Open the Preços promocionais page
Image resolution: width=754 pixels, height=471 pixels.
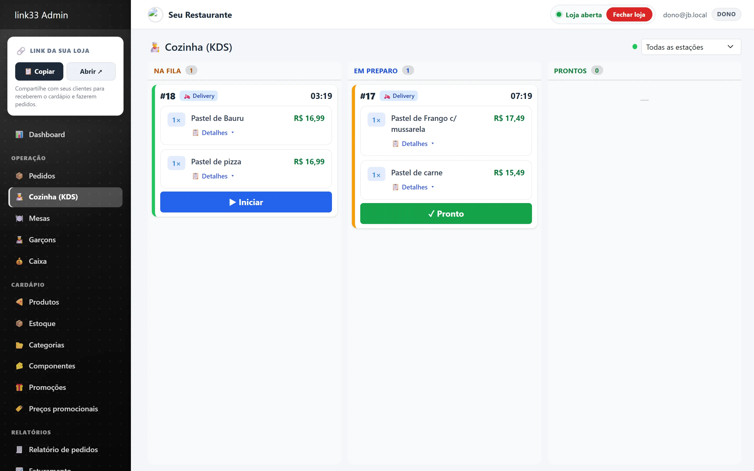point(65,409)
